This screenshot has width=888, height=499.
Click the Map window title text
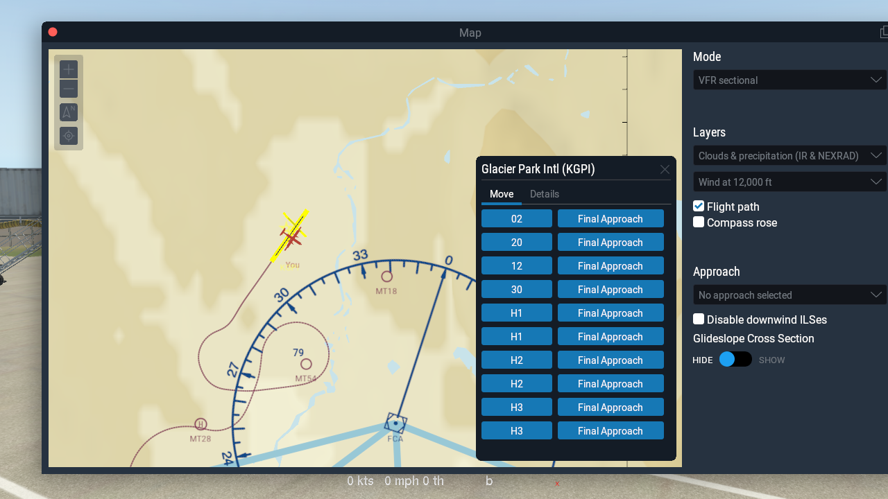point(470,33)
